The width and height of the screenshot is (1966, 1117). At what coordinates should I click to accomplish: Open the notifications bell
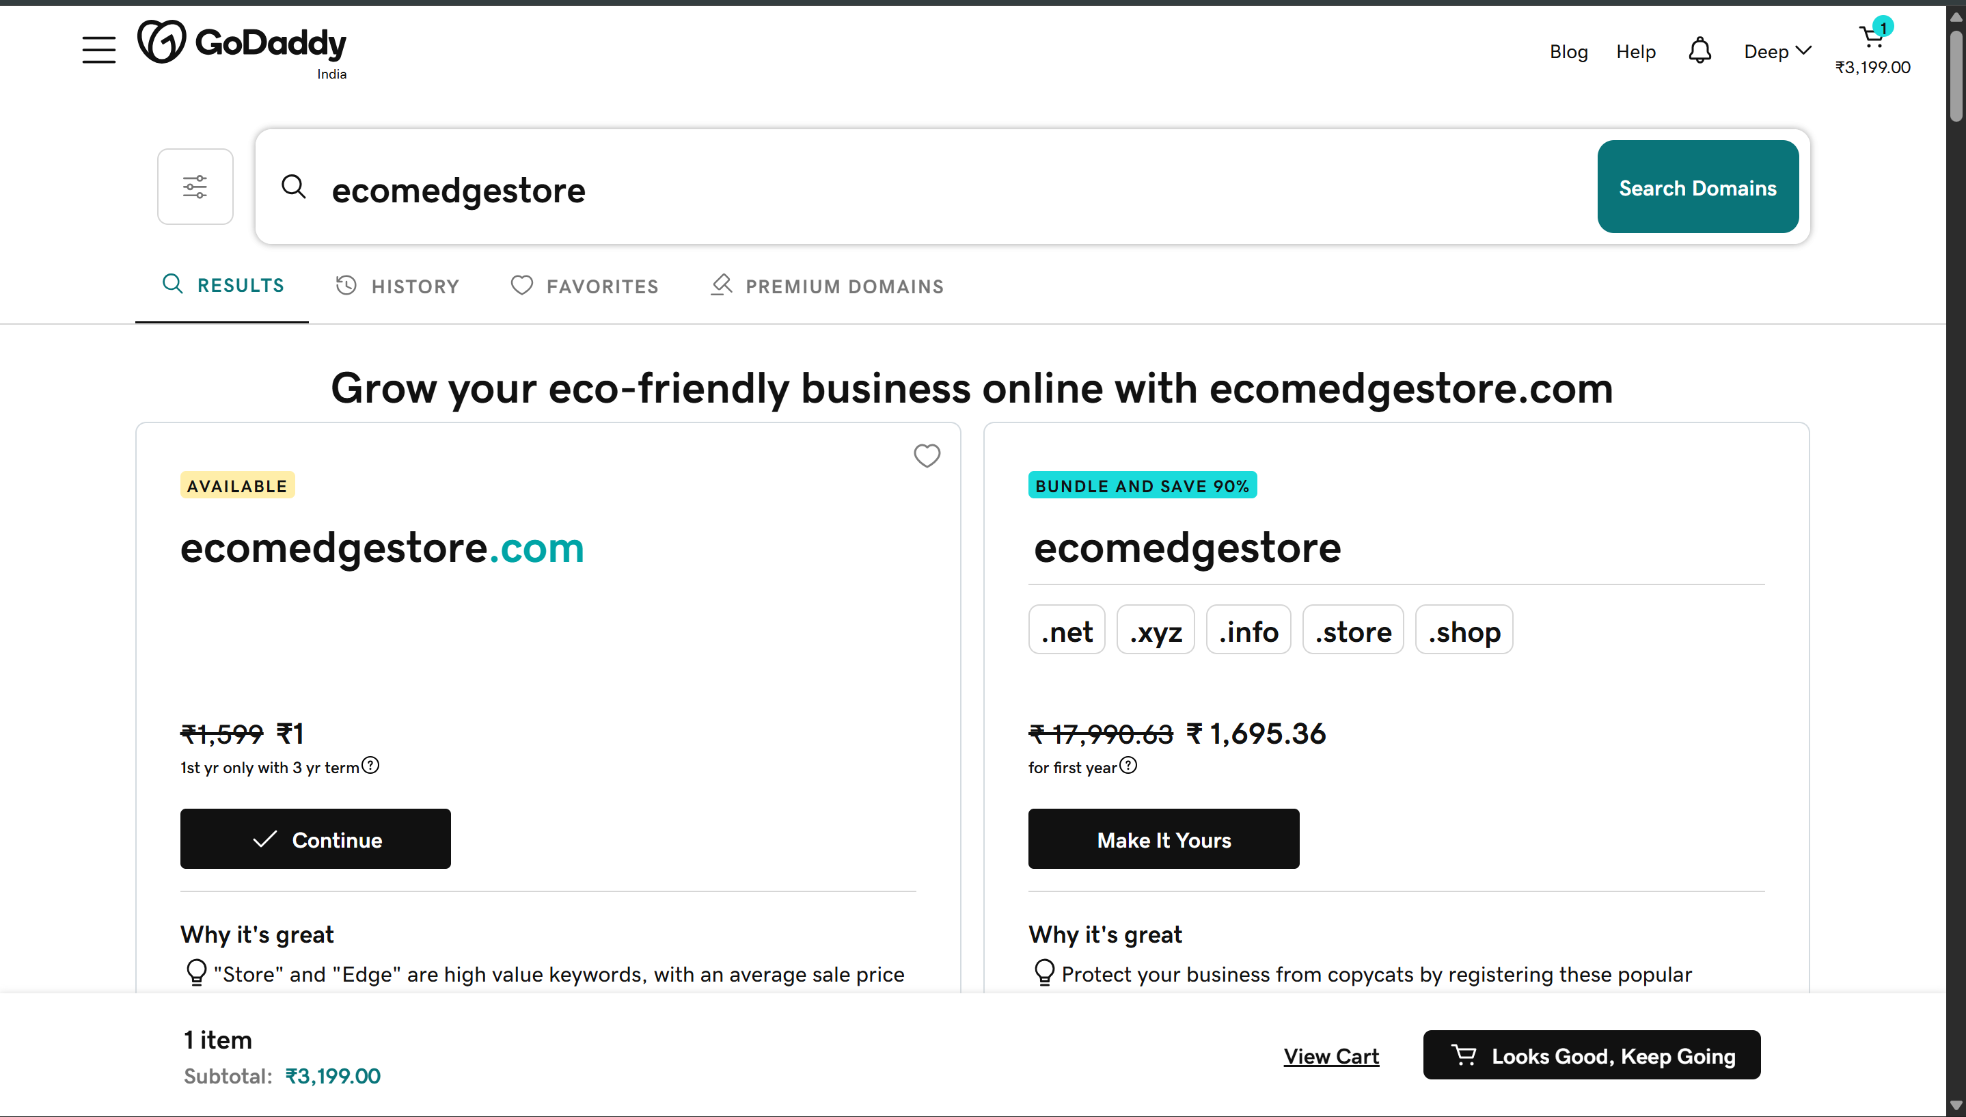pyautogui.click(x=1700, y=51)
